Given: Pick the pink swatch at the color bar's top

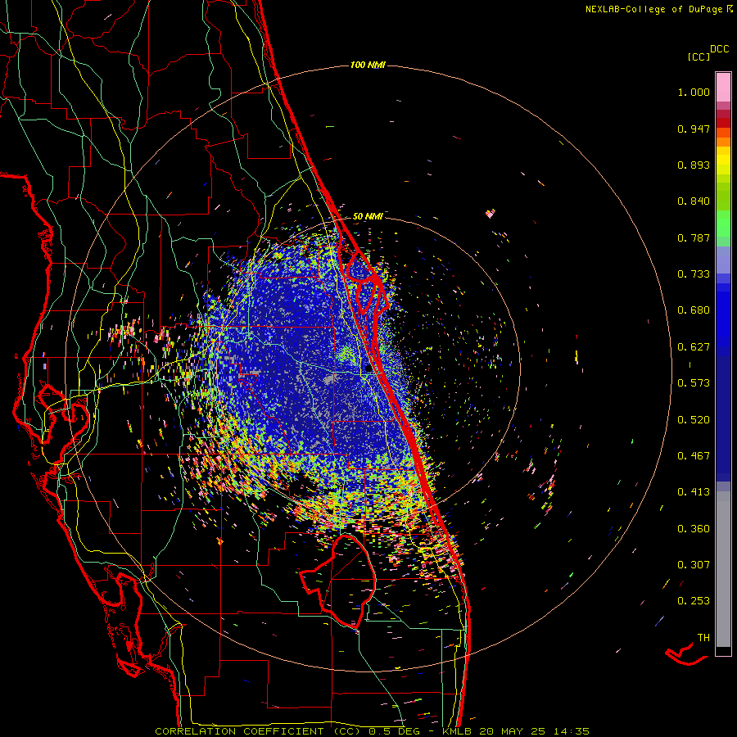Looking at the screenshot, I should click(723, 87).
